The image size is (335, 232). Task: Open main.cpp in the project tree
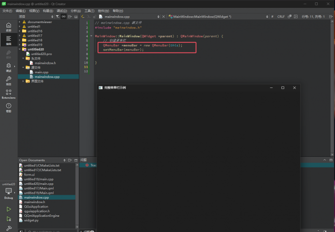pyautogui.click(x=41, y=72)
